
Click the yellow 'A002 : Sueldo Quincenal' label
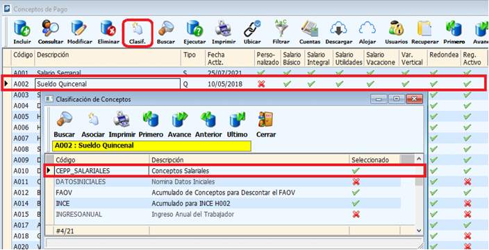(151, 146)
